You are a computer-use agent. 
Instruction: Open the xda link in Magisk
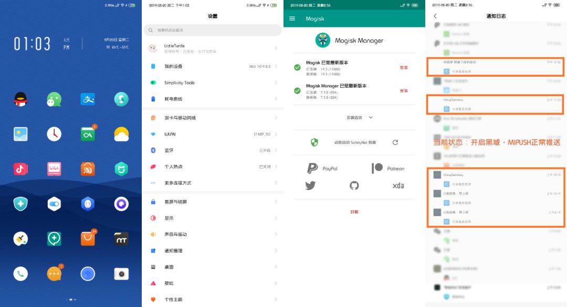point(398,185)
